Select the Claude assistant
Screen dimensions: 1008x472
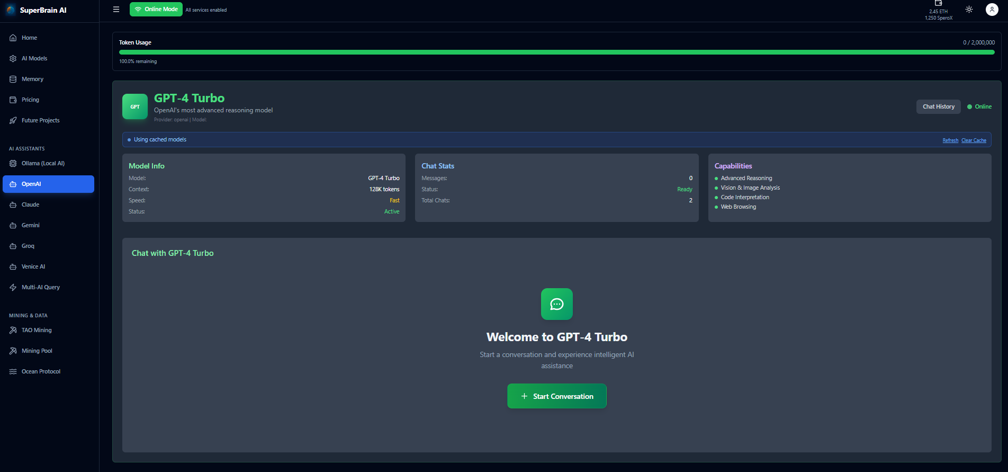click(30, 205)
